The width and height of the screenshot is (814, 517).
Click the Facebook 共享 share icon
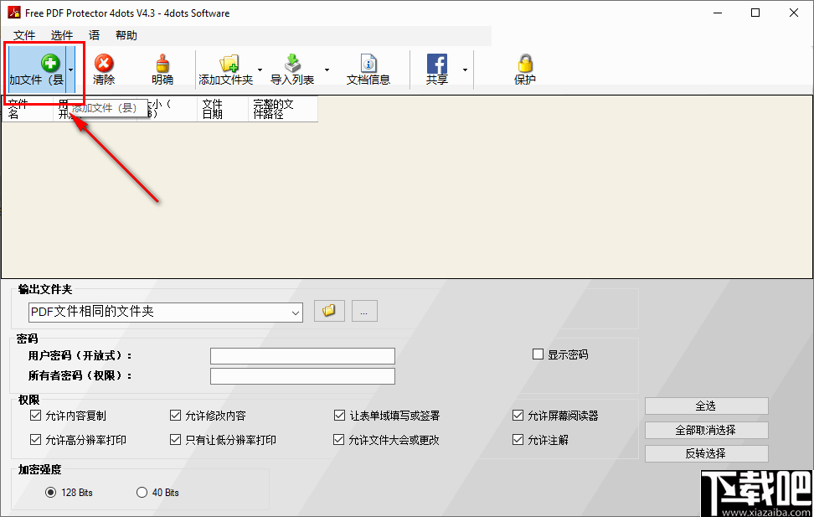[436, 65]
